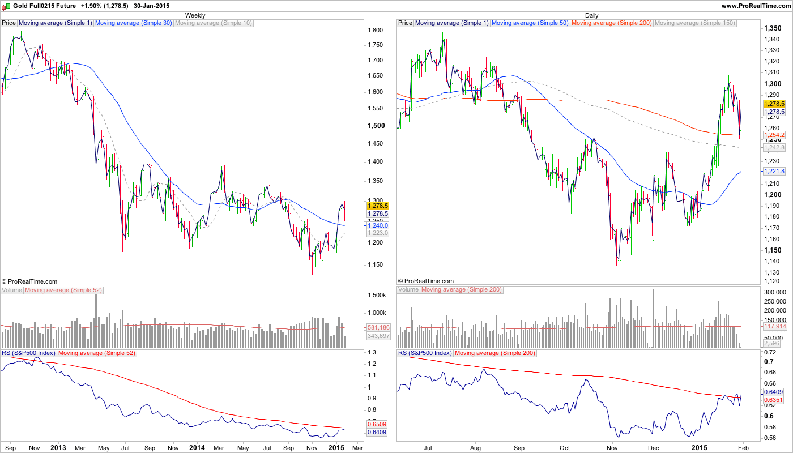
Task: Click the 0.6409 value in Daily RS panel
Action: click(773, 392)
